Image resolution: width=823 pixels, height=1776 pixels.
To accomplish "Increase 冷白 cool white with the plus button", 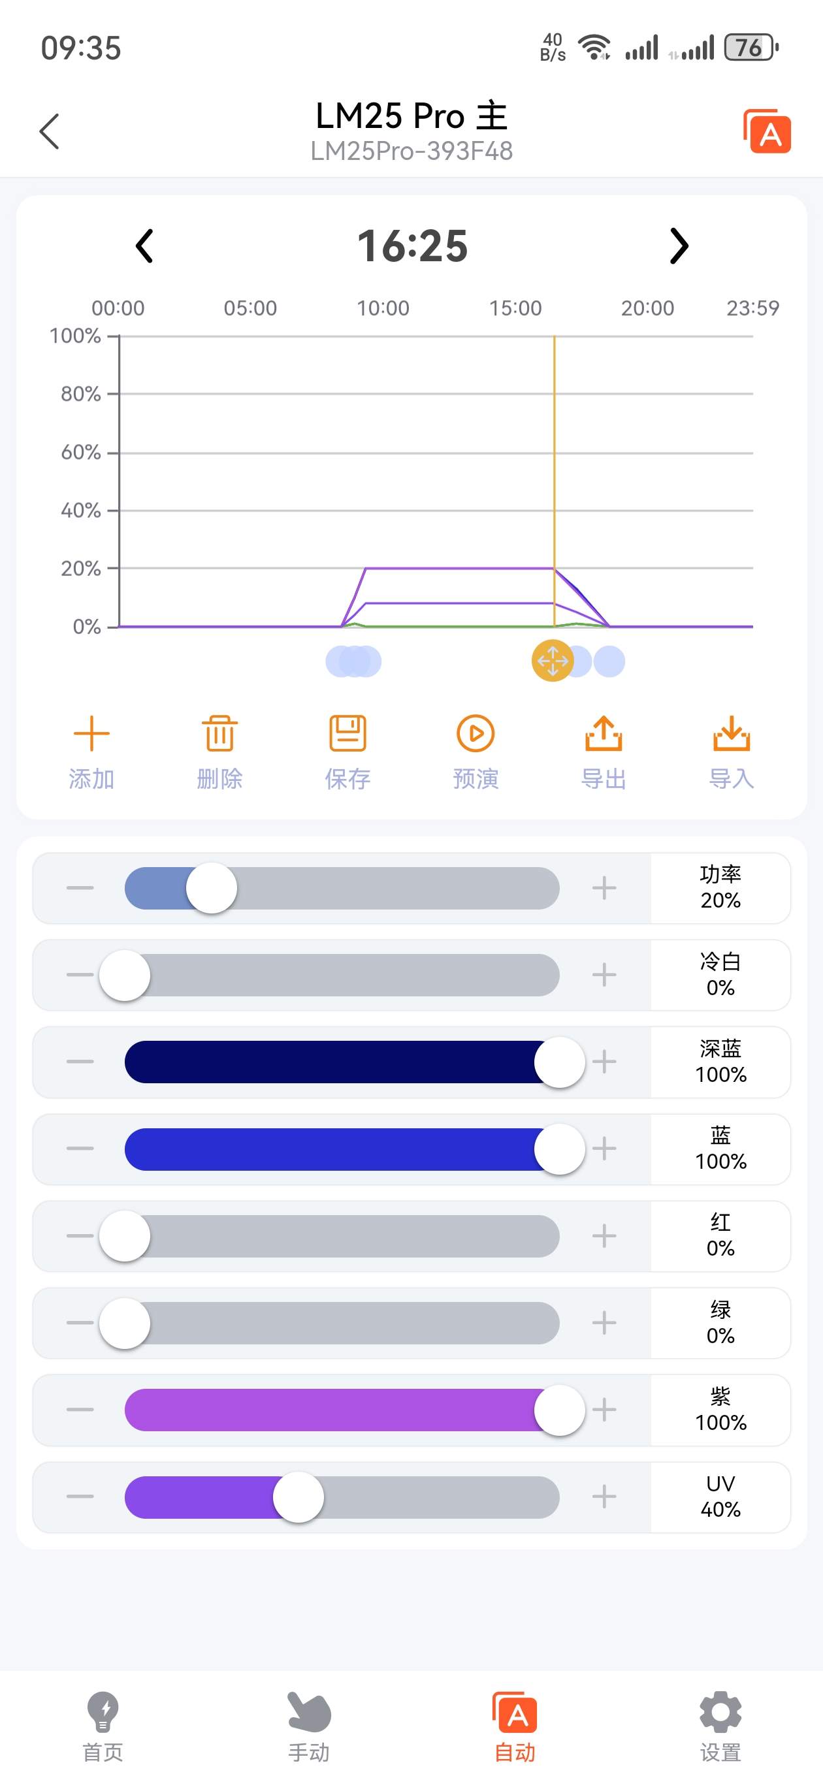I will pyautogui.click(x=604, y=975).
